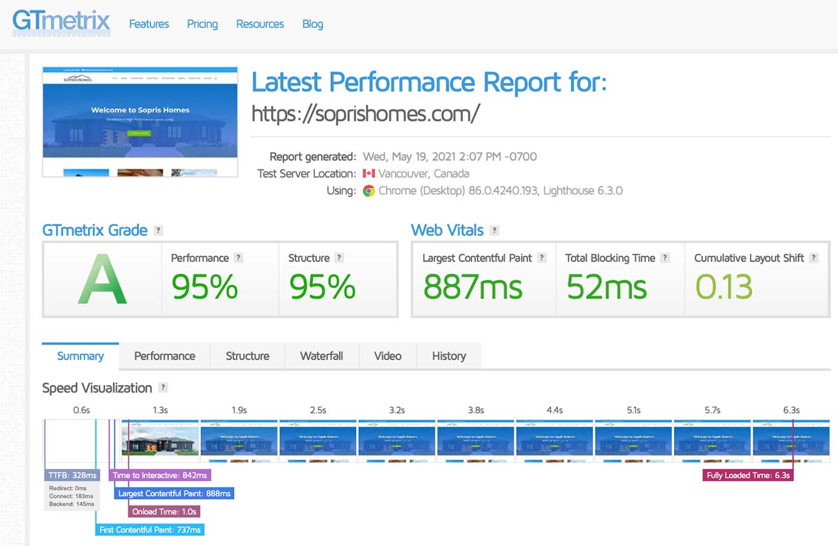
Task: Open help icon beside Largest Contentful Paint
Action: pyautogui.click(x=541, y=258)
